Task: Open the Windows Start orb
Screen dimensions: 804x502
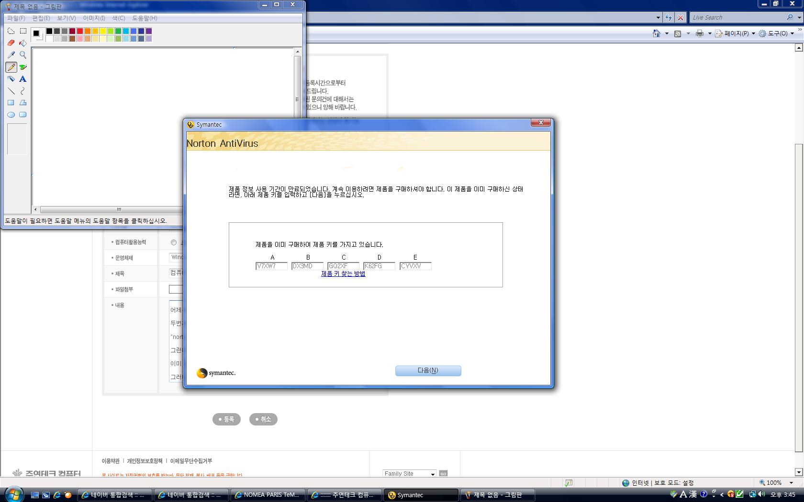Action: [13, 494]
